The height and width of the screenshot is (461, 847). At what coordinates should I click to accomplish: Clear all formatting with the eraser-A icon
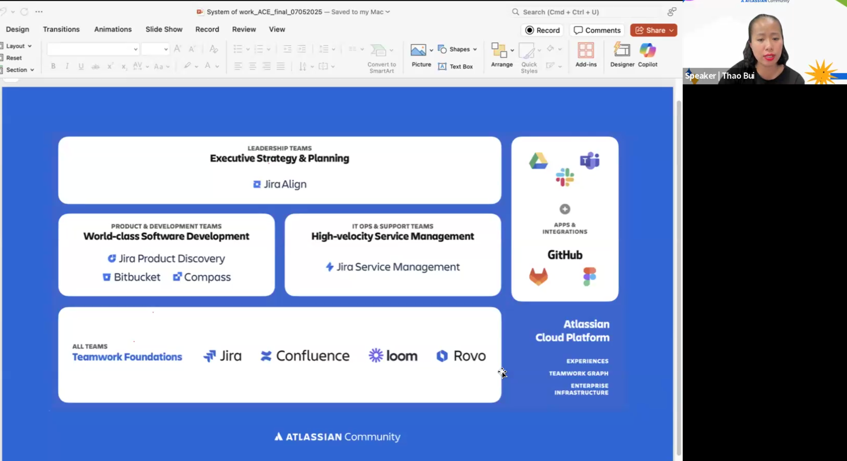214,49
